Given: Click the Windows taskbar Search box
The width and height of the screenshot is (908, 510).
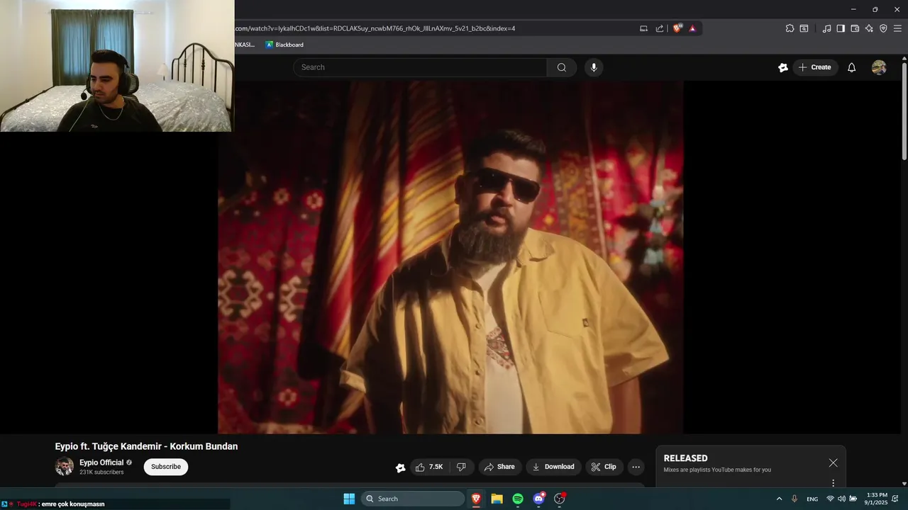Looking at the screenshot, I should tap(414, 499).
